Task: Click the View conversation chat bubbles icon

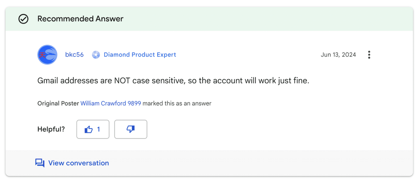Action: [x=40, y=163]
